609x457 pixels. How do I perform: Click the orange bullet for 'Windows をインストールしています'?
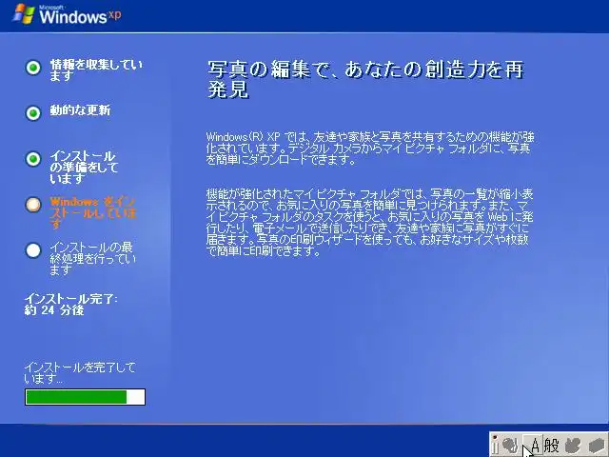(33, 205)
